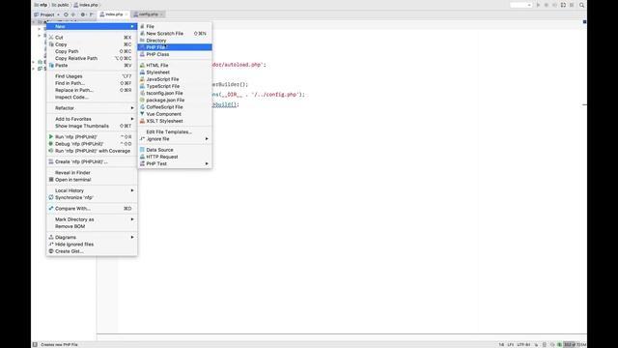Click Remove BOM
618x348 pixels.
coord(92,226)
